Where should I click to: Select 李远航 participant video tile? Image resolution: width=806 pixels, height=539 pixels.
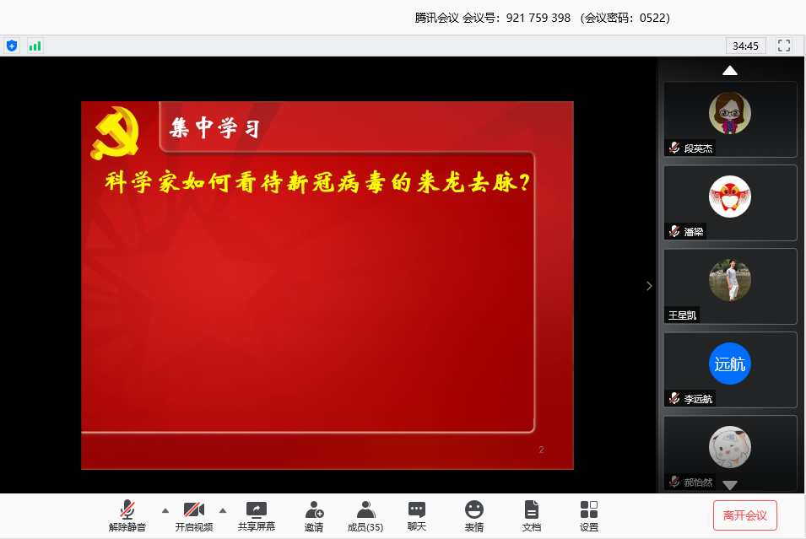tap(730, 369)
